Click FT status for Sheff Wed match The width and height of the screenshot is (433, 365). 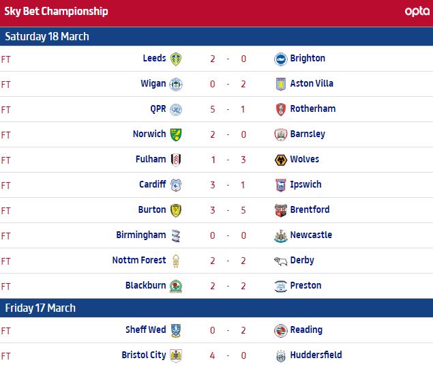6,330
